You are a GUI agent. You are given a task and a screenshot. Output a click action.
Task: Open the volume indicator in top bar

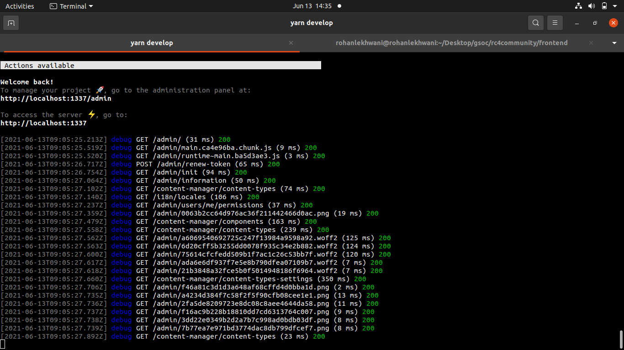click(x=592, y=6)
